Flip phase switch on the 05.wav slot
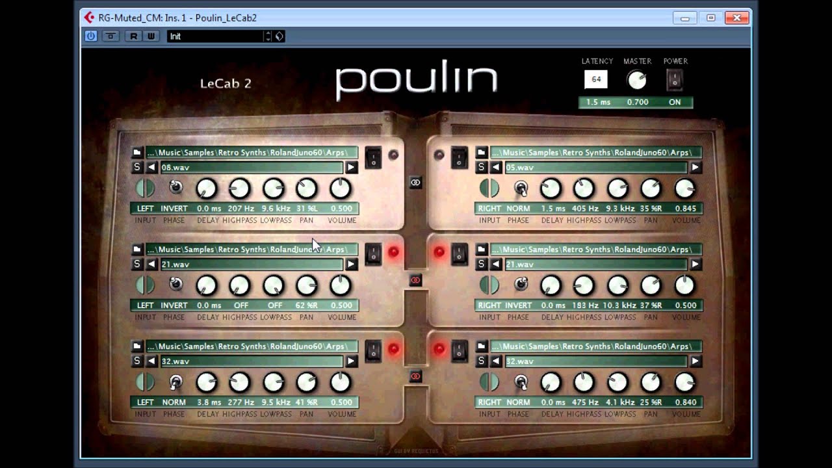 [x=520, y=188]
